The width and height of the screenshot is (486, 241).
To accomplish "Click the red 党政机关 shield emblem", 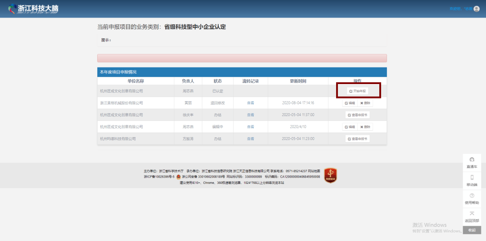I will pos(330,175).
